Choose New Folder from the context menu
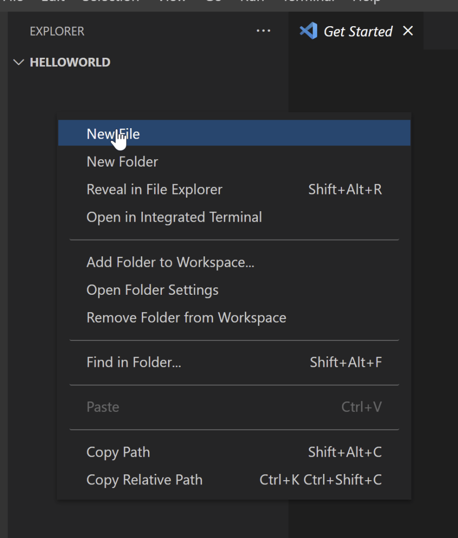The image size is (458, 538). pyautogui.click(x=122, y=162)
